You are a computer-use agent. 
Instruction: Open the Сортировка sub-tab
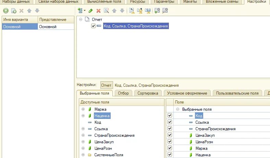click(x=148, y=93)
